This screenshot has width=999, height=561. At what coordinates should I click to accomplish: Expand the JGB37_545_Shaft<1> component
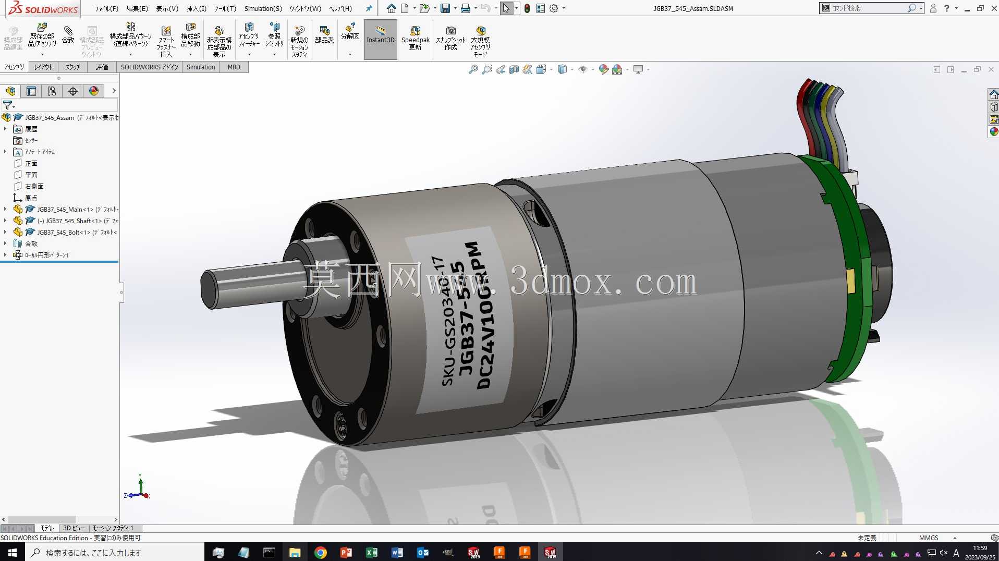(5, 221)
